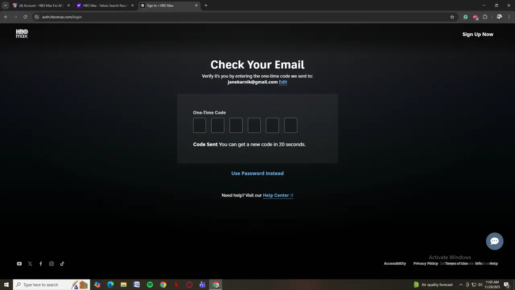Open the Grammarly extension icon
The height and width of the screenshot is (290, 515).
(x=466, y=17)
